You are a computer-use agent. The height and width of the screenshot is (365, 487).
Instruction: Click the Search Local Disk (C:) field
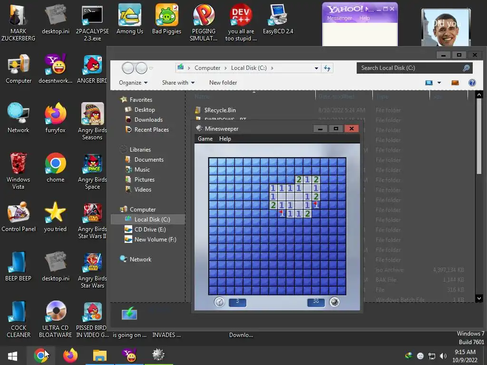[414, 68]
